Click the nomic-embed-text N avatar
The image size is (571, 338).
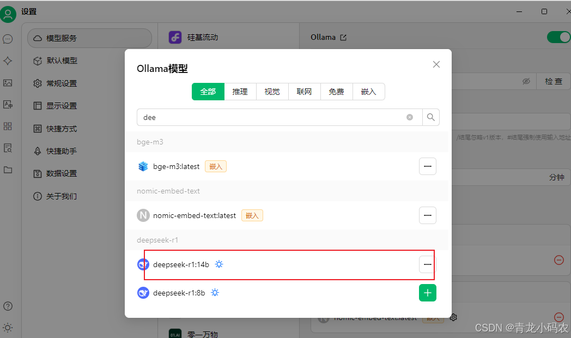143,215
